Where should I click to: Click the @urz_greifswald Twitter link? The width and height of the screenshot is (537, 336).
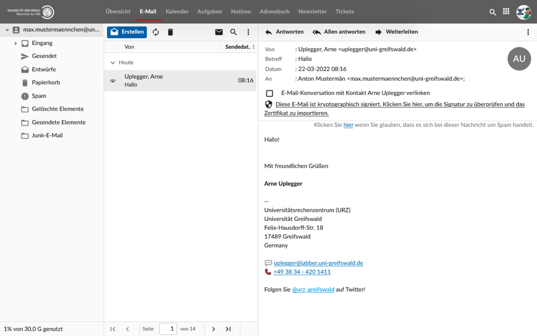[x=313, y=290]
